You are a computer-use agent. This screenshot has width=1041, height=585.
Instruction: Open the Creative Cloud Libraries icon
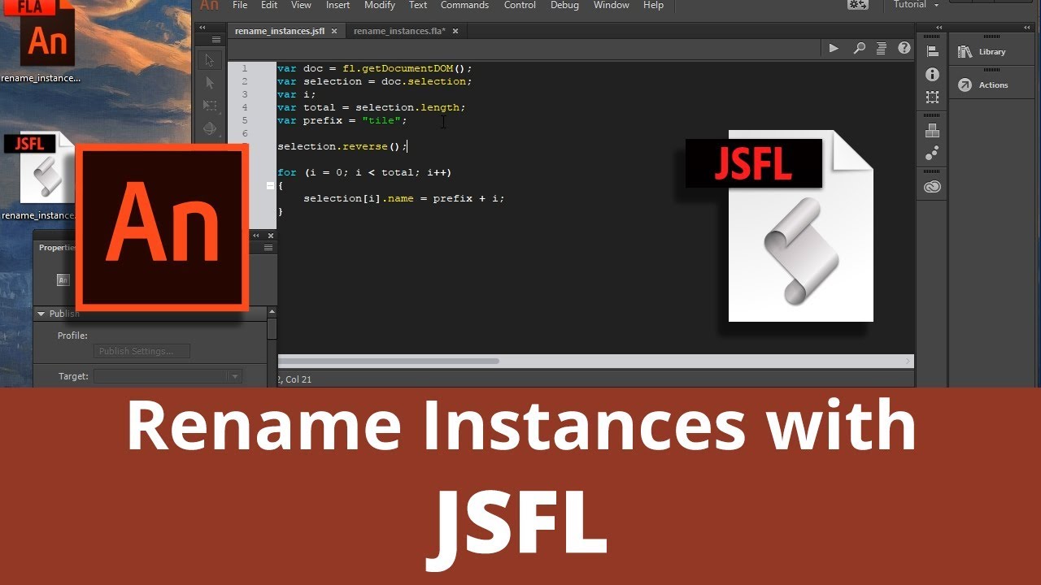coord(932,187)
